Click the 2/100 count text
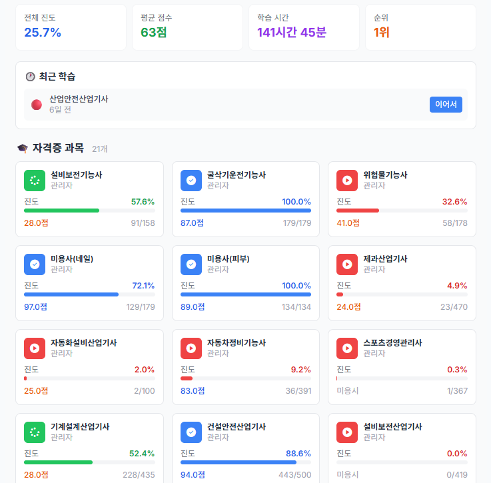The width and height of the screenshot is (491, 483). point(145,391)
